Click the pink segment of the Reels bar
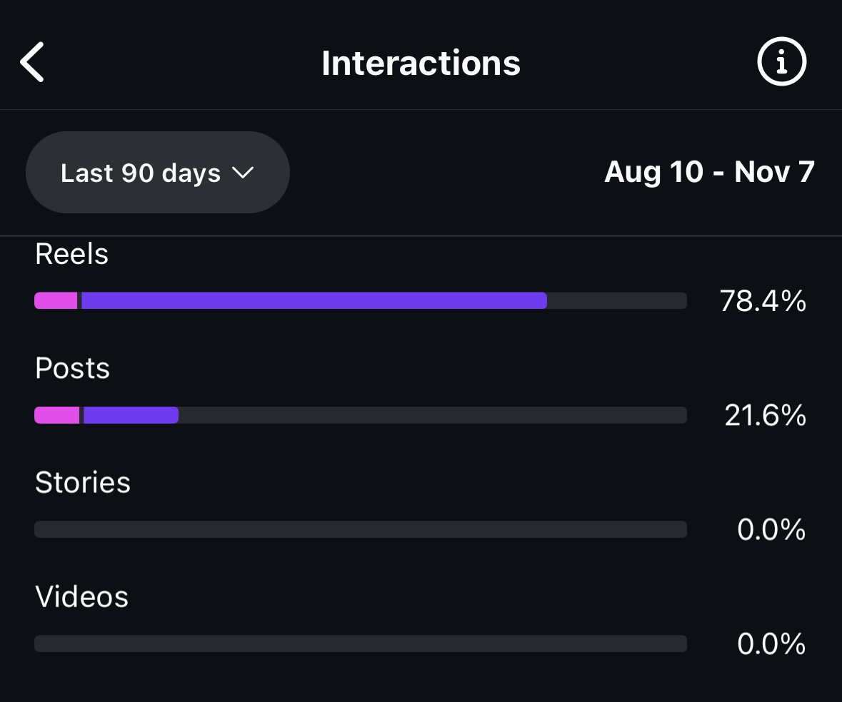The width and height of the screenshot is (842, 702). 56,301
